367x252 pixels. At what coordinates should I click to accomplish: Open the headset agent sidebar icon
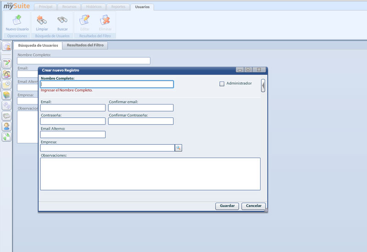(x=6, y=126)
